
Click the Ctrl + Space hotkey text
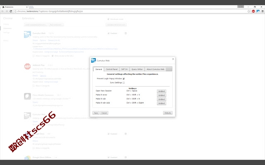[x=132, y=91]
